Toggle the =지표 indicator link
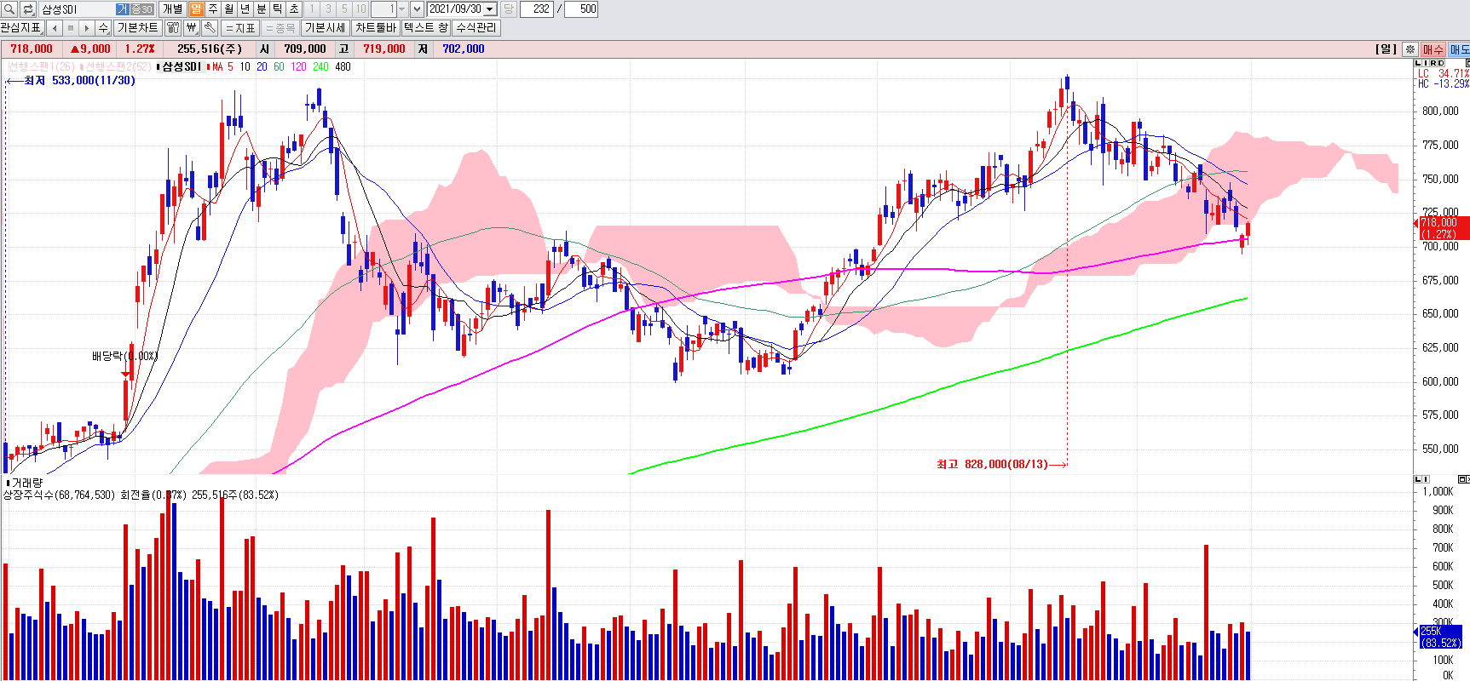The width and height of the screenshot is (1470, 681). pos(240,28)
